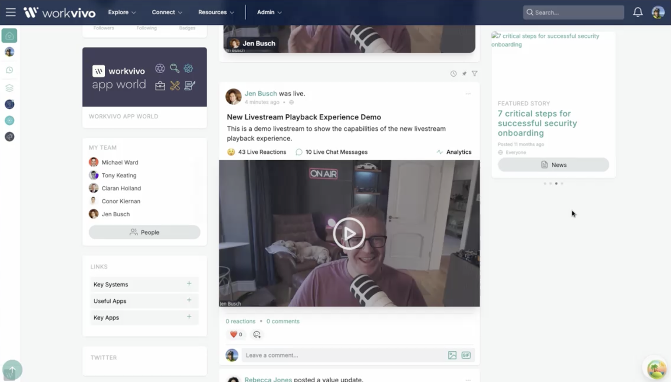The image size is (671, 382).
Task: Open the Admin menu
Action: point(269,12)
